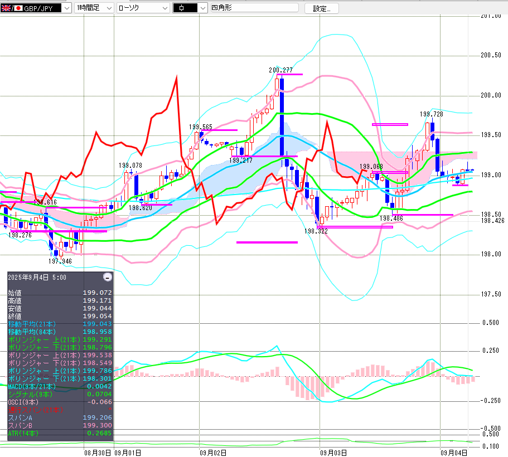Image resolution: width=508 pixels, height=457 pixels.
Task: Click the 09月02日 date axis label
Action: pyautogui.click(x=213, y=453)
